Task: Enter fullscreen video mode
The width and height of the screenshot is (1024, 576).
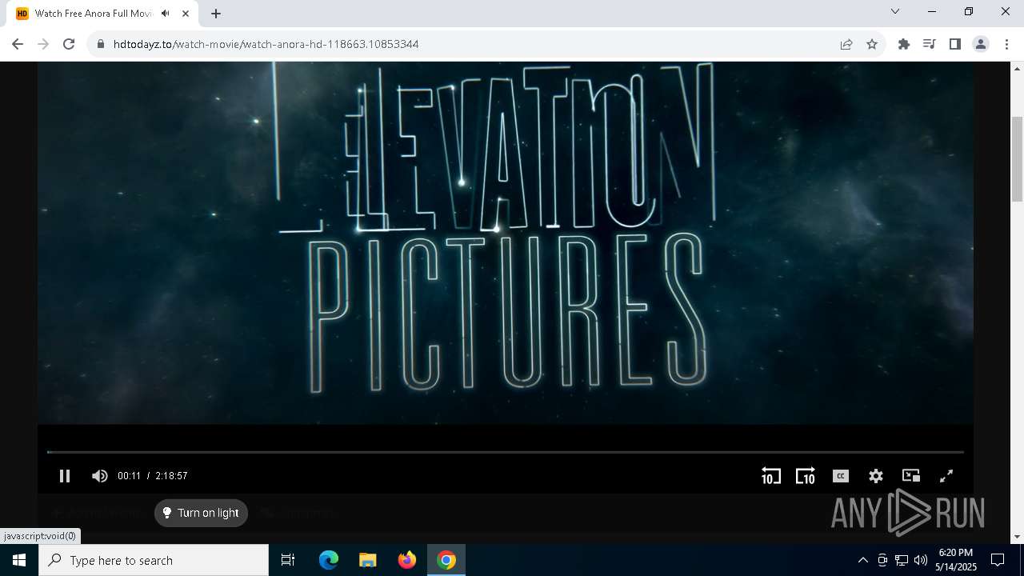Action: point(946,476)
